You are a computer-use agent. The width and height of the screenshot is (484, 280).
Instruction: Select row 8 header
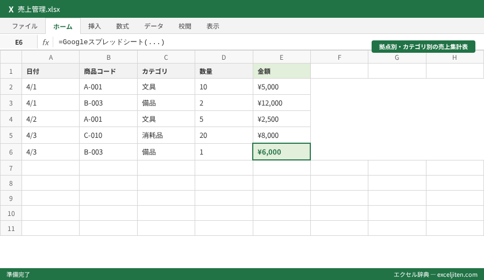(x=11, y=183)
